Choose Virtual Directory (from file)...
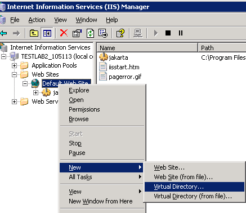The image size is (246, 213). point(194,196)
